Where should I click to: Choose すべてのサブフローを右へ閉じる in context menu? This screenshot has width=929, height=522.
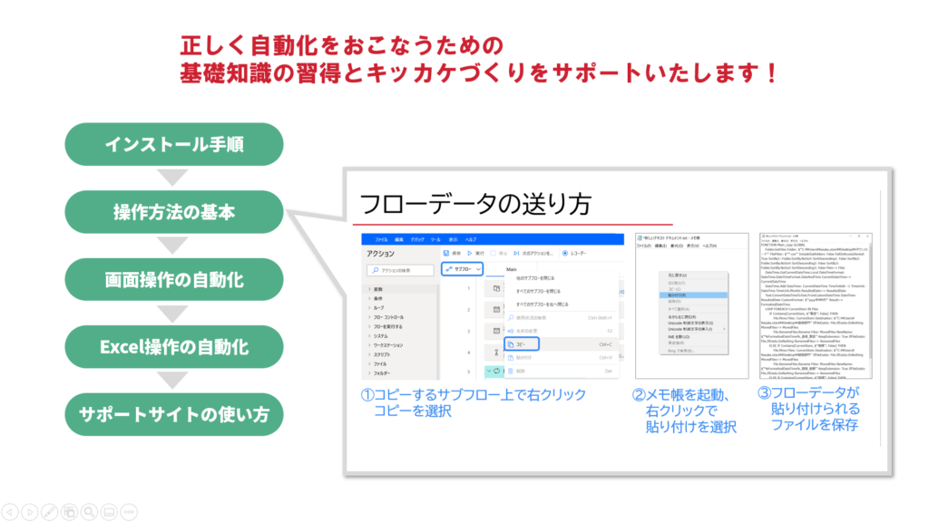click(561, 304)
